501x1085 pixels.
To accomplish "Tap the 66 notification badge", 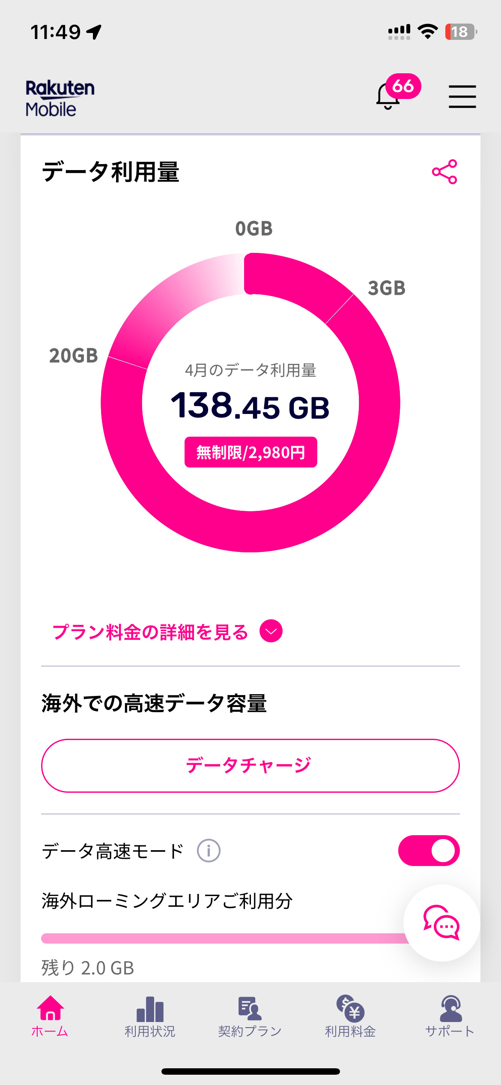I will [x=403, y=86].
